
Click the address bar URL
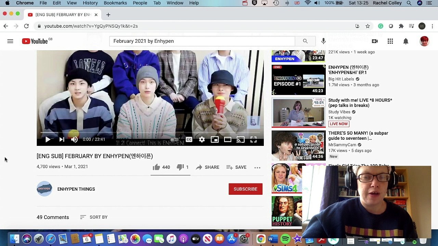(91, 26)
